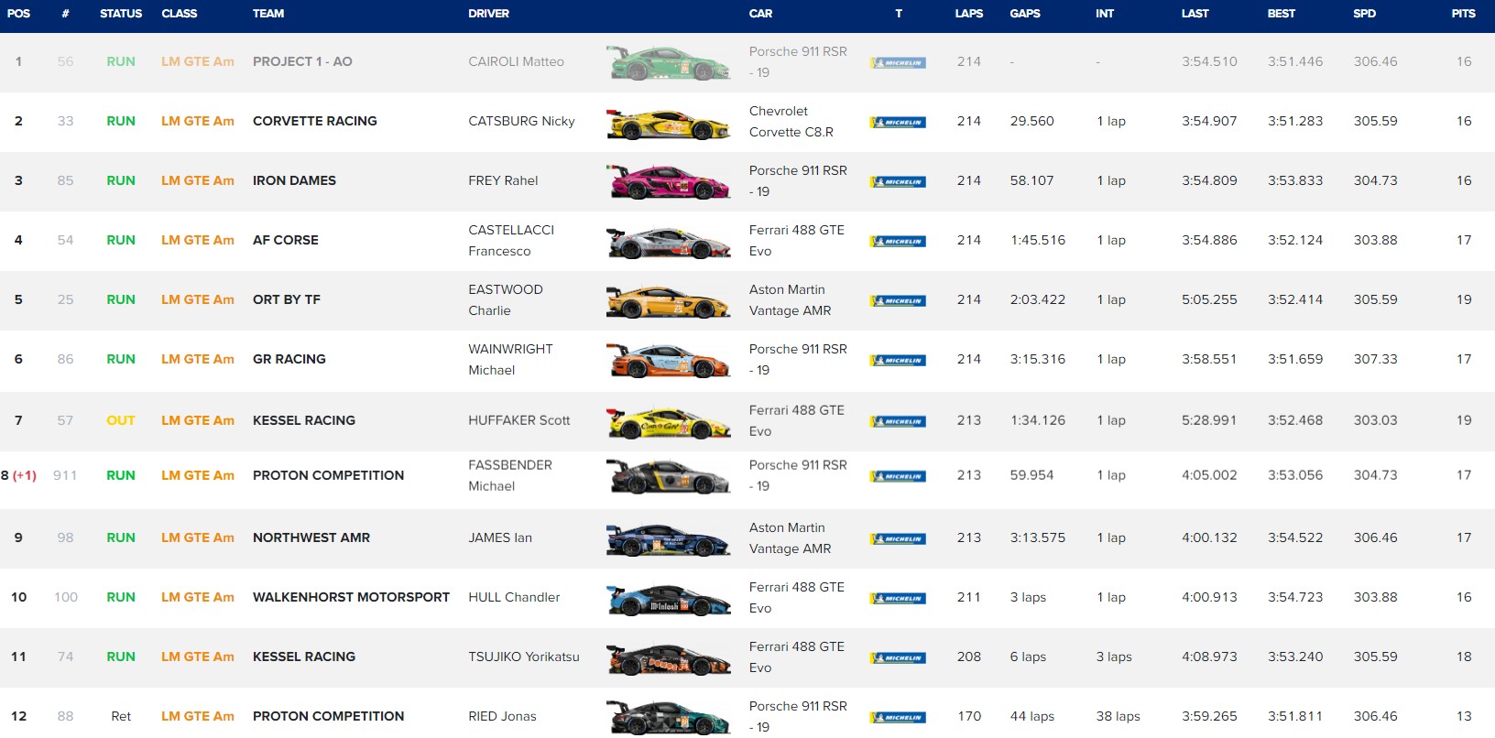Click Michelin logo in Northwest AMR row
The image size is (1495, 738).
click(898, 538)
